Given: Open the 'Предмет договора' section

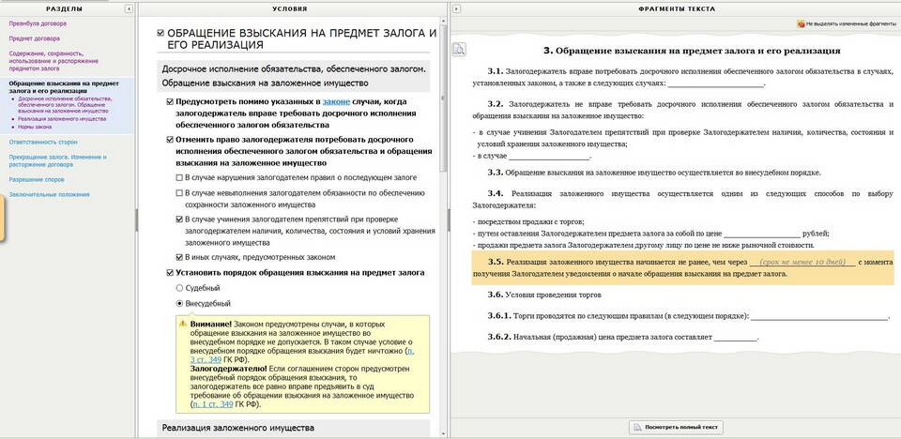Looking at the screenshot, I should [34, 38].
